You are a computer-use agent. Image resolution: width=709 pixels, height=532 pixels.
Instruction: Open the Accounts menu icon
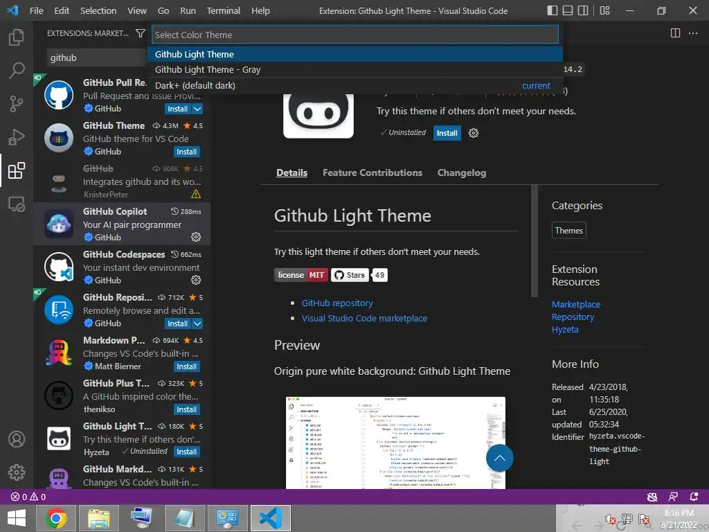coord(17,438)
